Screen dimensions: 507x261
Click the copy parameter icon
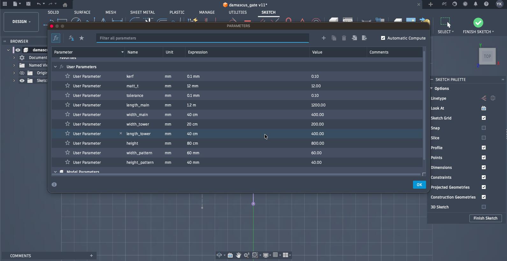click(x=334, y=38)
